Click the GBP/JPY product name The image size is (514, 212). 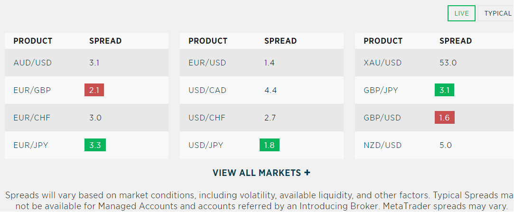click(x=381, y=90)
